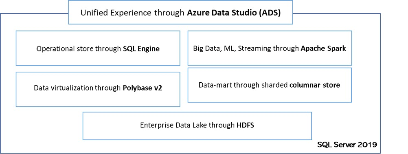The image size is (408, 154).
Task: Select the Operational store through SQL Engine box
Action: tap(98, 48)
